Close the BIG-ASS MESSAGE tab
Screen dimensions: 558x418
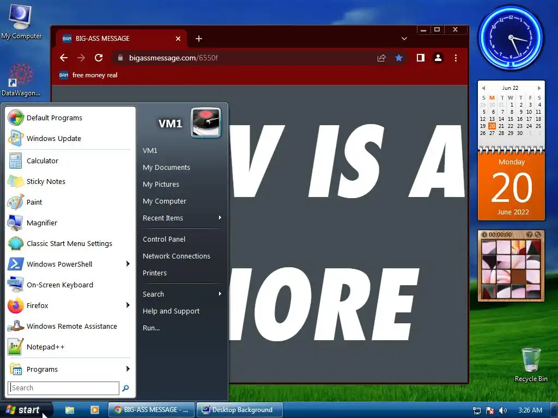(178, 39)
